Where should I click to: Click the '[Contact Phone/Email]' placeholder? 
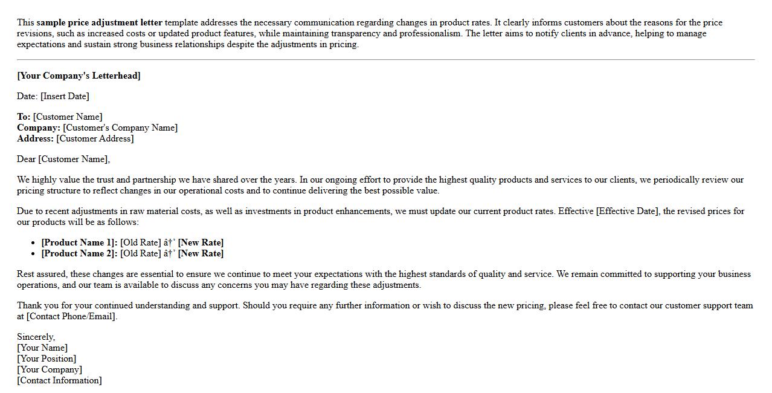point(71,316)
